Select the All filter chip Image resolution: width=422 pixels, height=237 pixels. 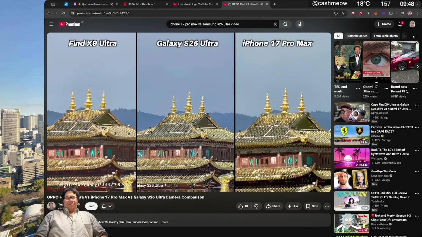click(x=338, y=36)
